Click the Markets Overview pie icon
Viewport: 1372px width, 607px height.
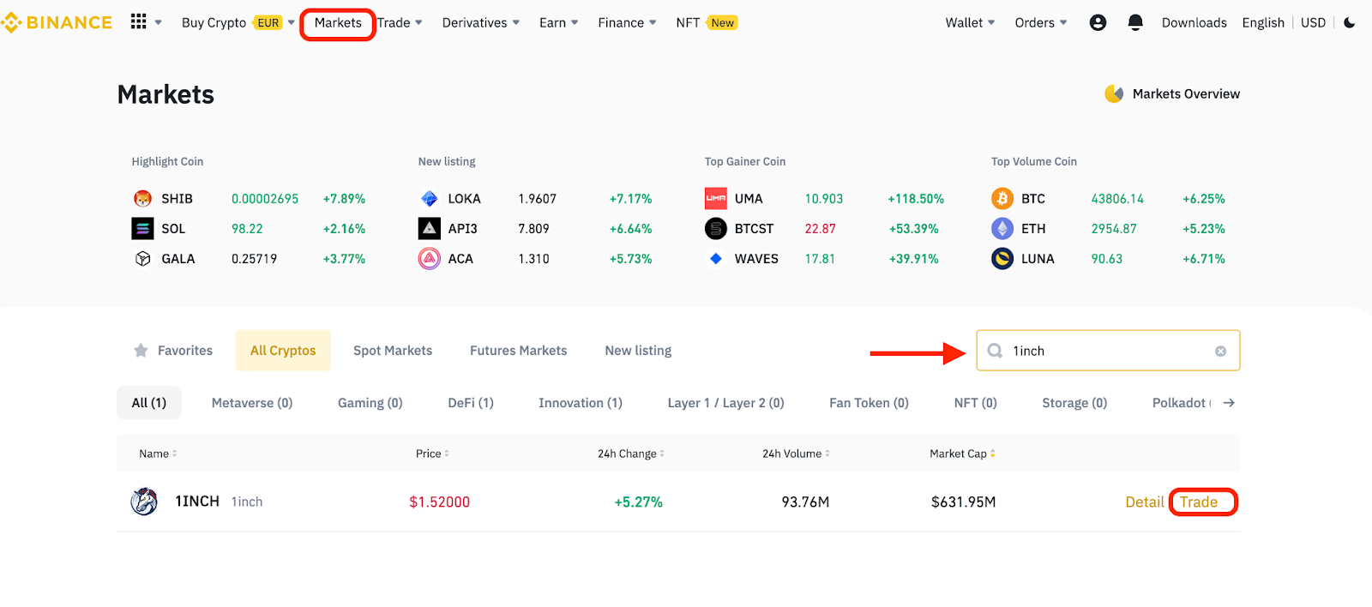[1114, 93]
